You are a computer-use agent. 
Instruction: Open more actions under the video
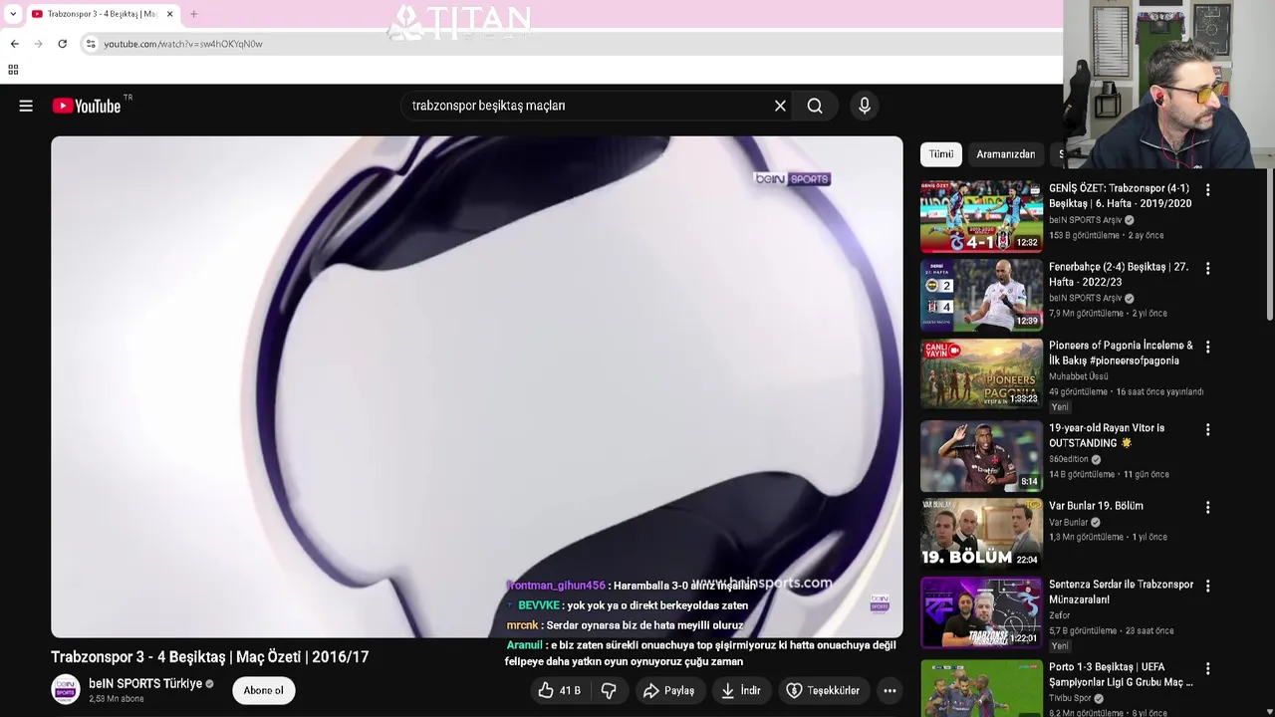point(890,690)
